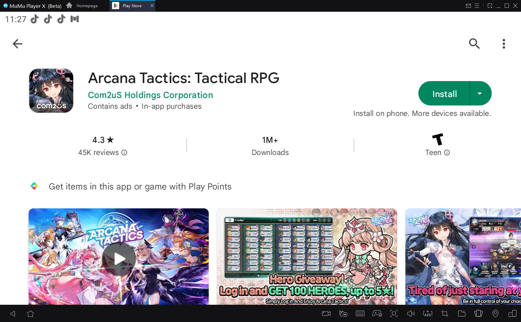Close the Play Store tab
521x322 pixels.
[x=152, y=6]
